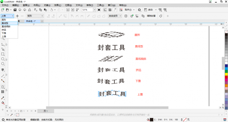This screenshot has width=228, height=122.
Task: Open the 矩形 selection mode dropdown
Action: [x=35, y=16]
